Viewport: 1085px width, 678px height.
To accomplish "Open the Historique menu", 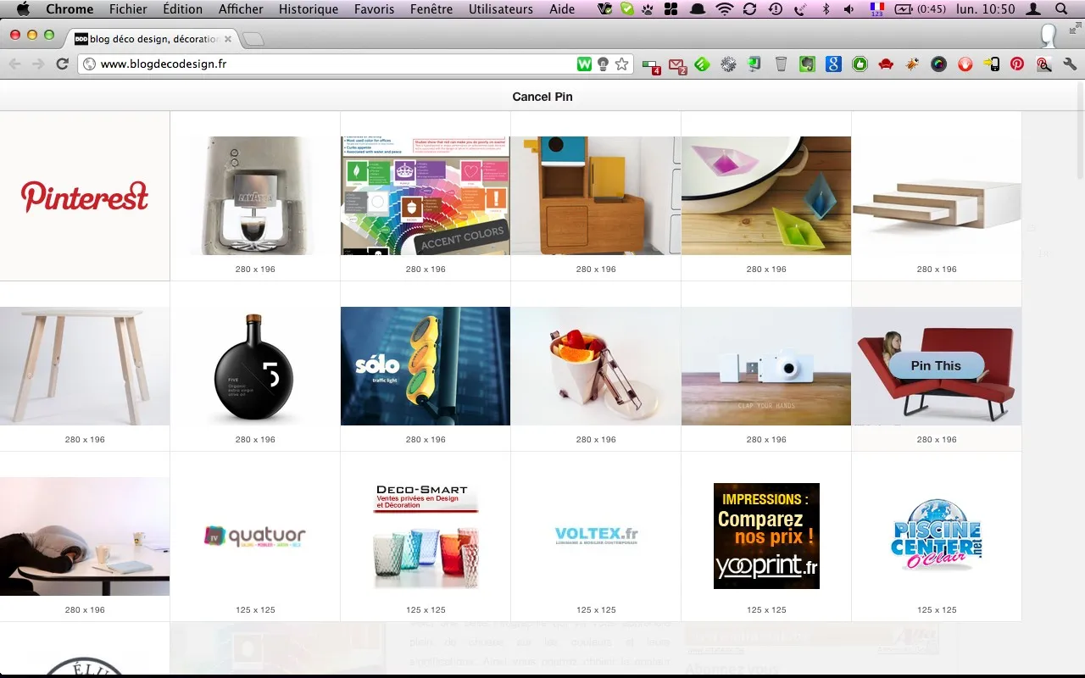I will pyautogui.click(x=309, y=9).
